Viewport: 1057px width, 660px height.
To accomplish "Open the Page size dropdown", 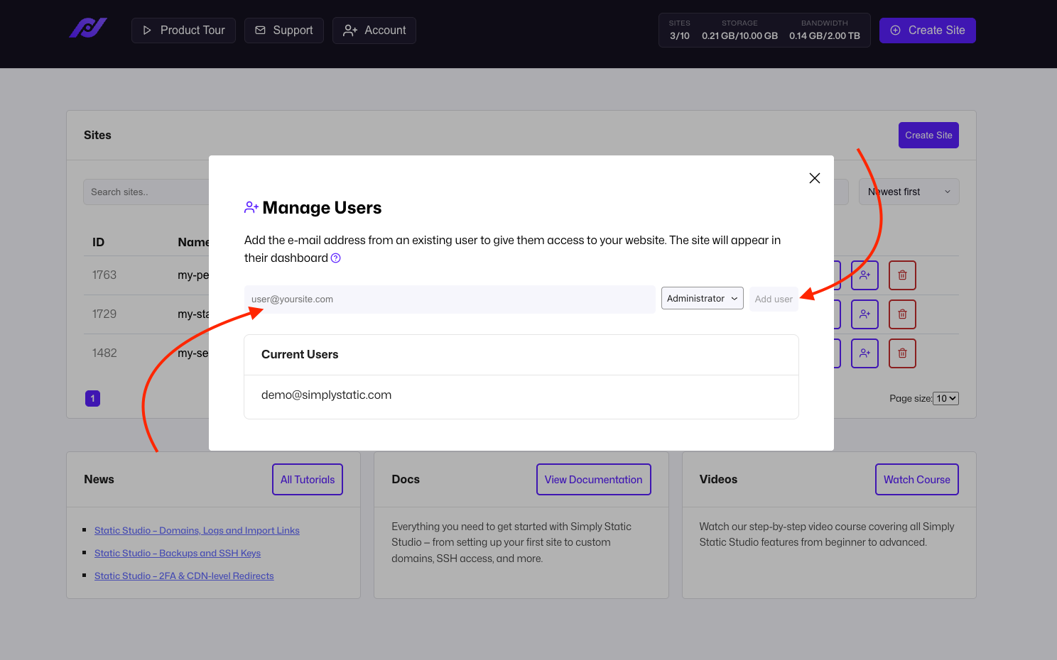I will [x=945, y=399].
